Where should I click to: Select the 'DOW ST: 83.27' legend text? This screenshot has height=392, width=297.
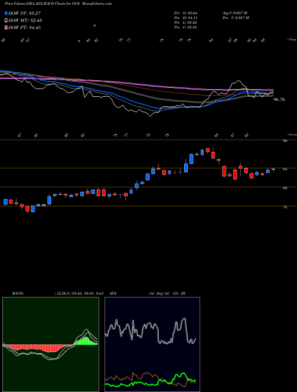[24, 13]
